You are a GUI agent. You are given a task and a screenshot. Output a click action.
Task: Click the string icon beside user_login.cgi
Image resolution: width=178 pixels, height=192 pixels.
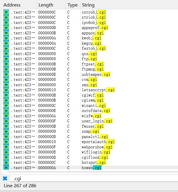[6, 121]
